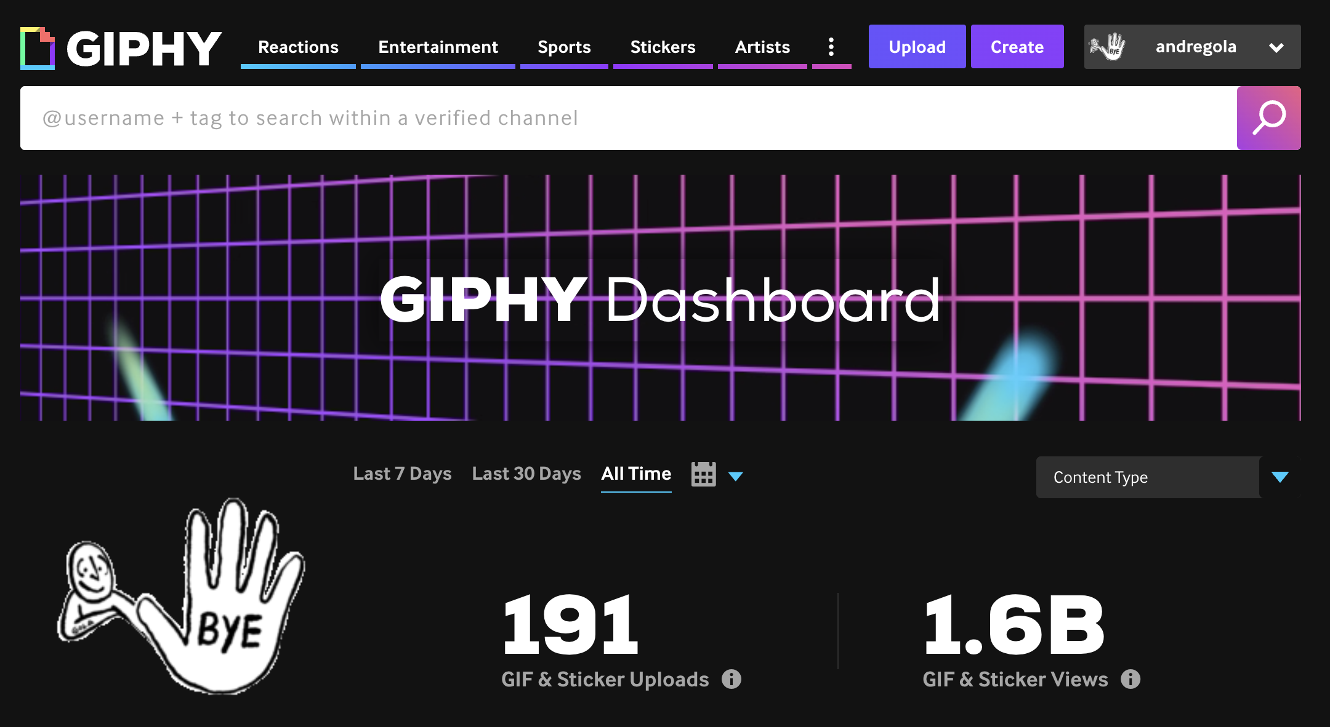The image size is (1330, 727).
Task: Expand the andregola account dropdown chevron
Action: tap(1276, 47)
